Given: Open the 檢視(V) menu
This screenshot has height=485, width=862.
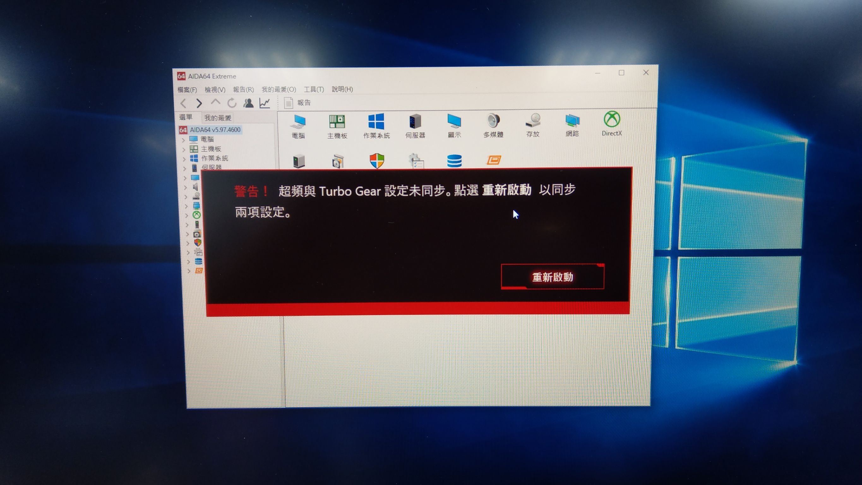Looking at the screenshot, I should tap(215, 90).
